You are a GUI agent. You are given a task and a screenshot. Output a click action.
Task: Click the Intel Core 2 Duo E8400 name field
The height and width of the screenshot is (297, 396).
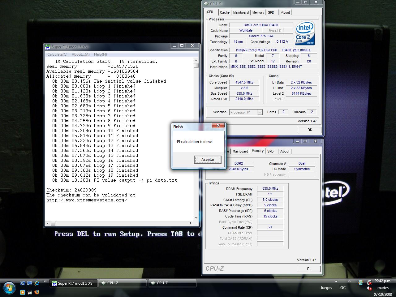261,25
